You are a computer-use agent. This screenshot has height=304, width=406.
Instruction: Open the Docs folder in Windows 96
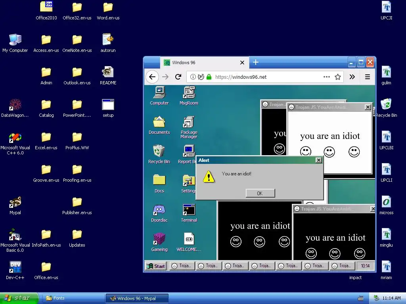[x=159, y=180]
